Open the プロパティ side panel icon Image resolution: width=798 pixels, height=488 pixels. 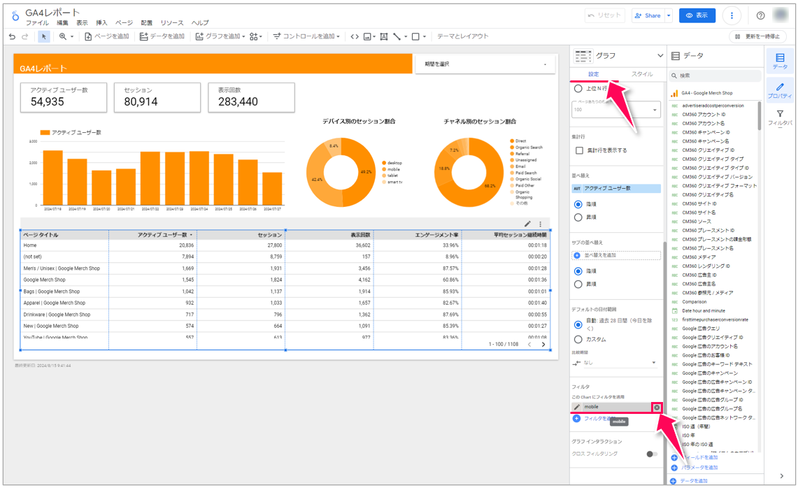click(780, 90)
